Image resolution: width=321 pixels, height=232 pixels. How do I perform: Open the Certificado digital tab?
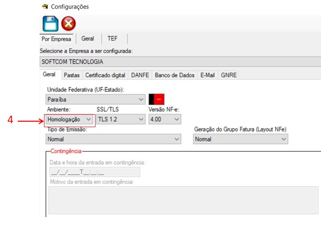pyautogui.click(x=105, y=75)
